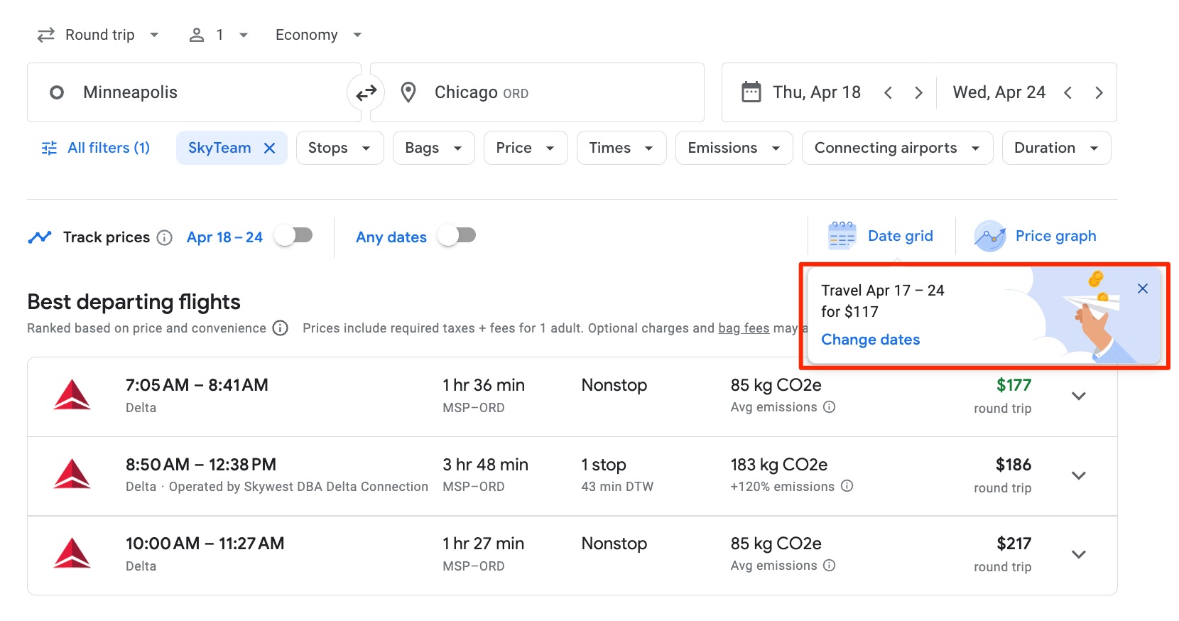The height and width of the screenshot is (621, 1179).
Task: Close the Travel Apr 17 – 24 suggestion
Action: coord(1142,288)
